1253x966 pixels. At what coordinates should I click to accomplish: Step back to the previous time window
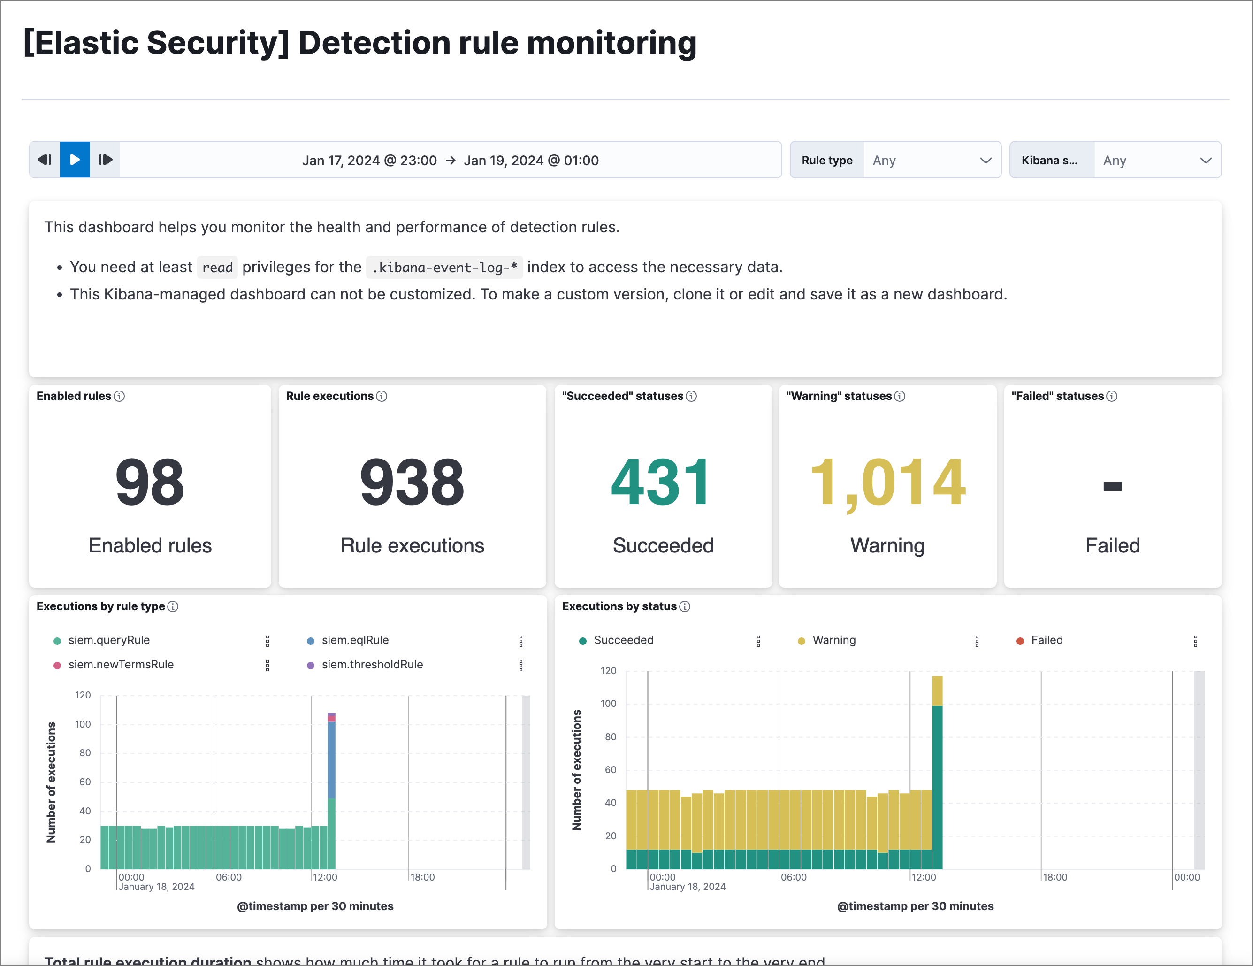[x=44, y=160]
